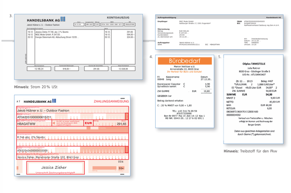Click the Empfänger field with Jakob Hübner e. U.
Viewport: 291px width, 193px height.
pyautogui.click(x=73, y=110)
